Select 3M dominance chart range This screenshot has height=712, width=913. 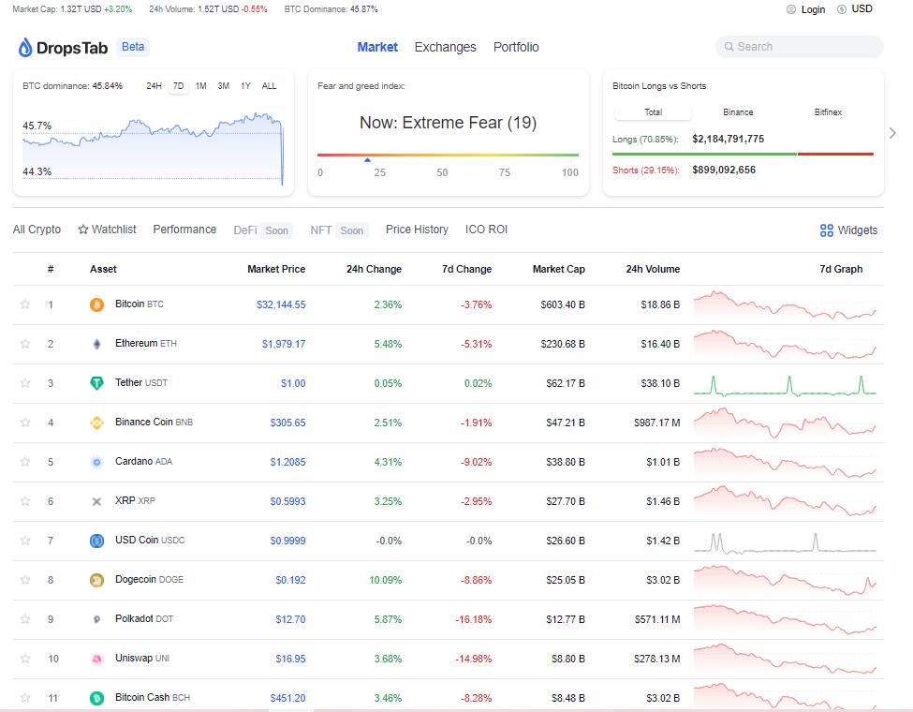(x=223, y=86)
